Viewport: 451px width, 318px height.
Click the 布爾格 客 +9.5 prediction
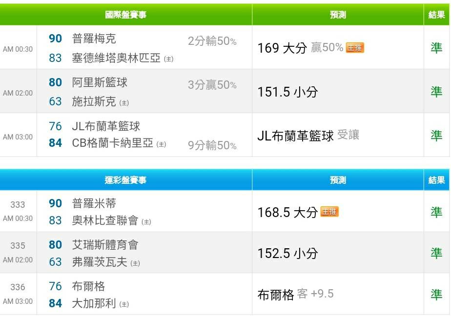click(x=296, y=295)
